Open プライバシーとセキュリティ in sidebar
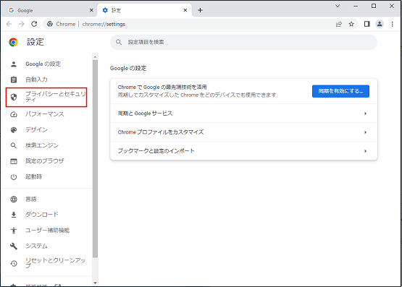 pyautogui.click(x=46, y=97)
